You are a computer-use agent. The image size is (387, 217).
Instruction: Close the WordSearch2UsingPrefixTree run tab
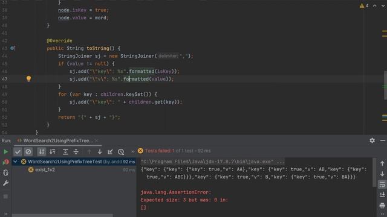coord(96,140)
